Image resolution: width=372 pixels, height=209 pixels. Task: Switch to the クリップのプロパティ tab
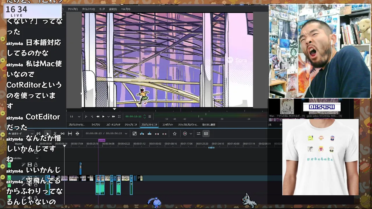[188, 125]
